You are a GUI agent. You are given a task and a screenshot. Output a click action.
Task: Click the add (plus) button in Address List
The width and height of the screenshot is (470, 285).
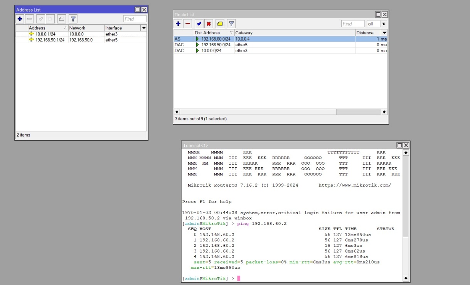click(20, 19)
